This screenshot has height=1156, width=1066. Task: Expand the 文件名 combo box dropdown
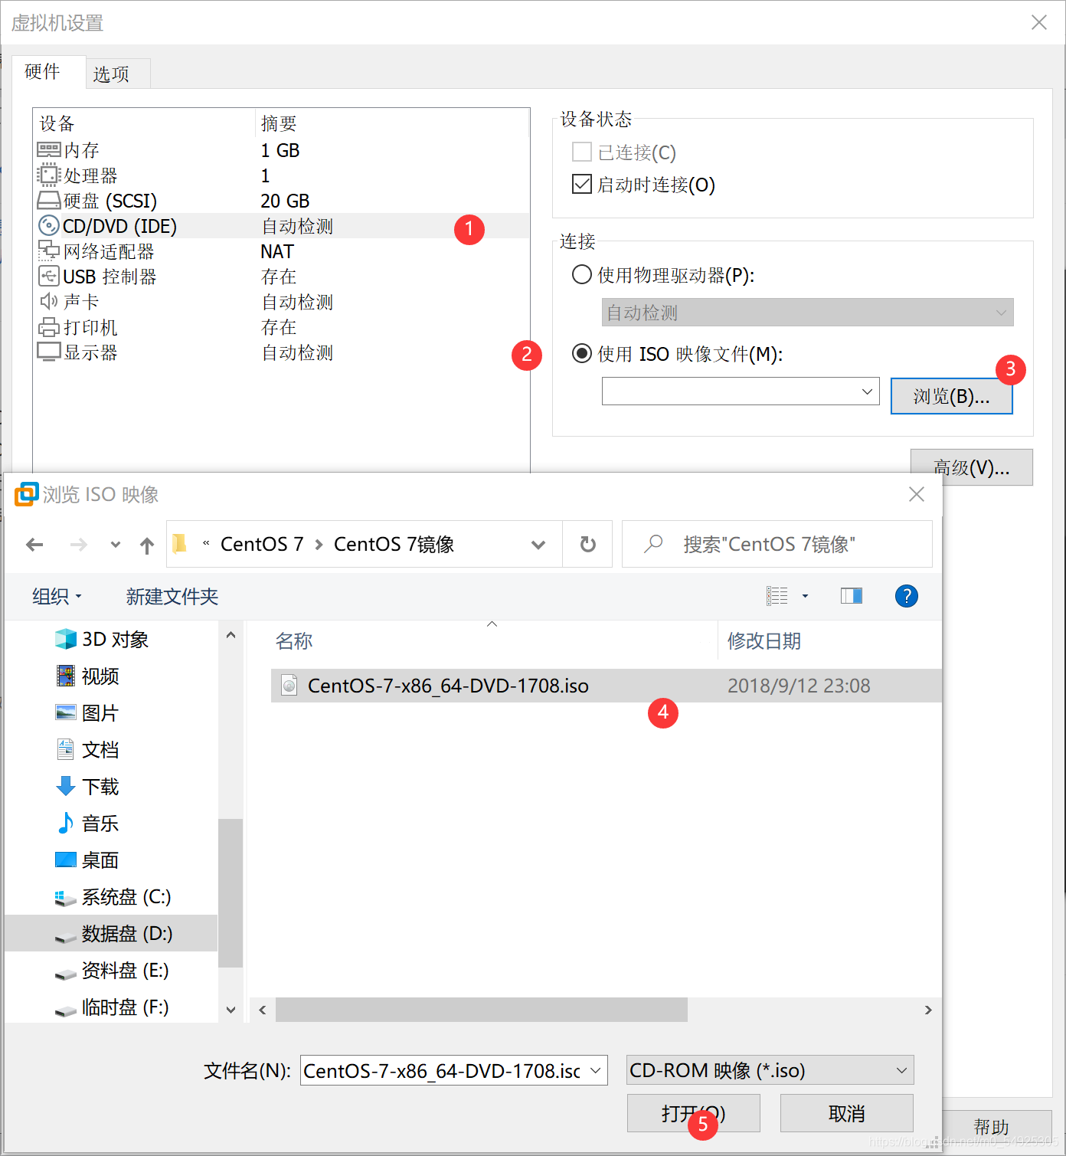pos(596,1070)
